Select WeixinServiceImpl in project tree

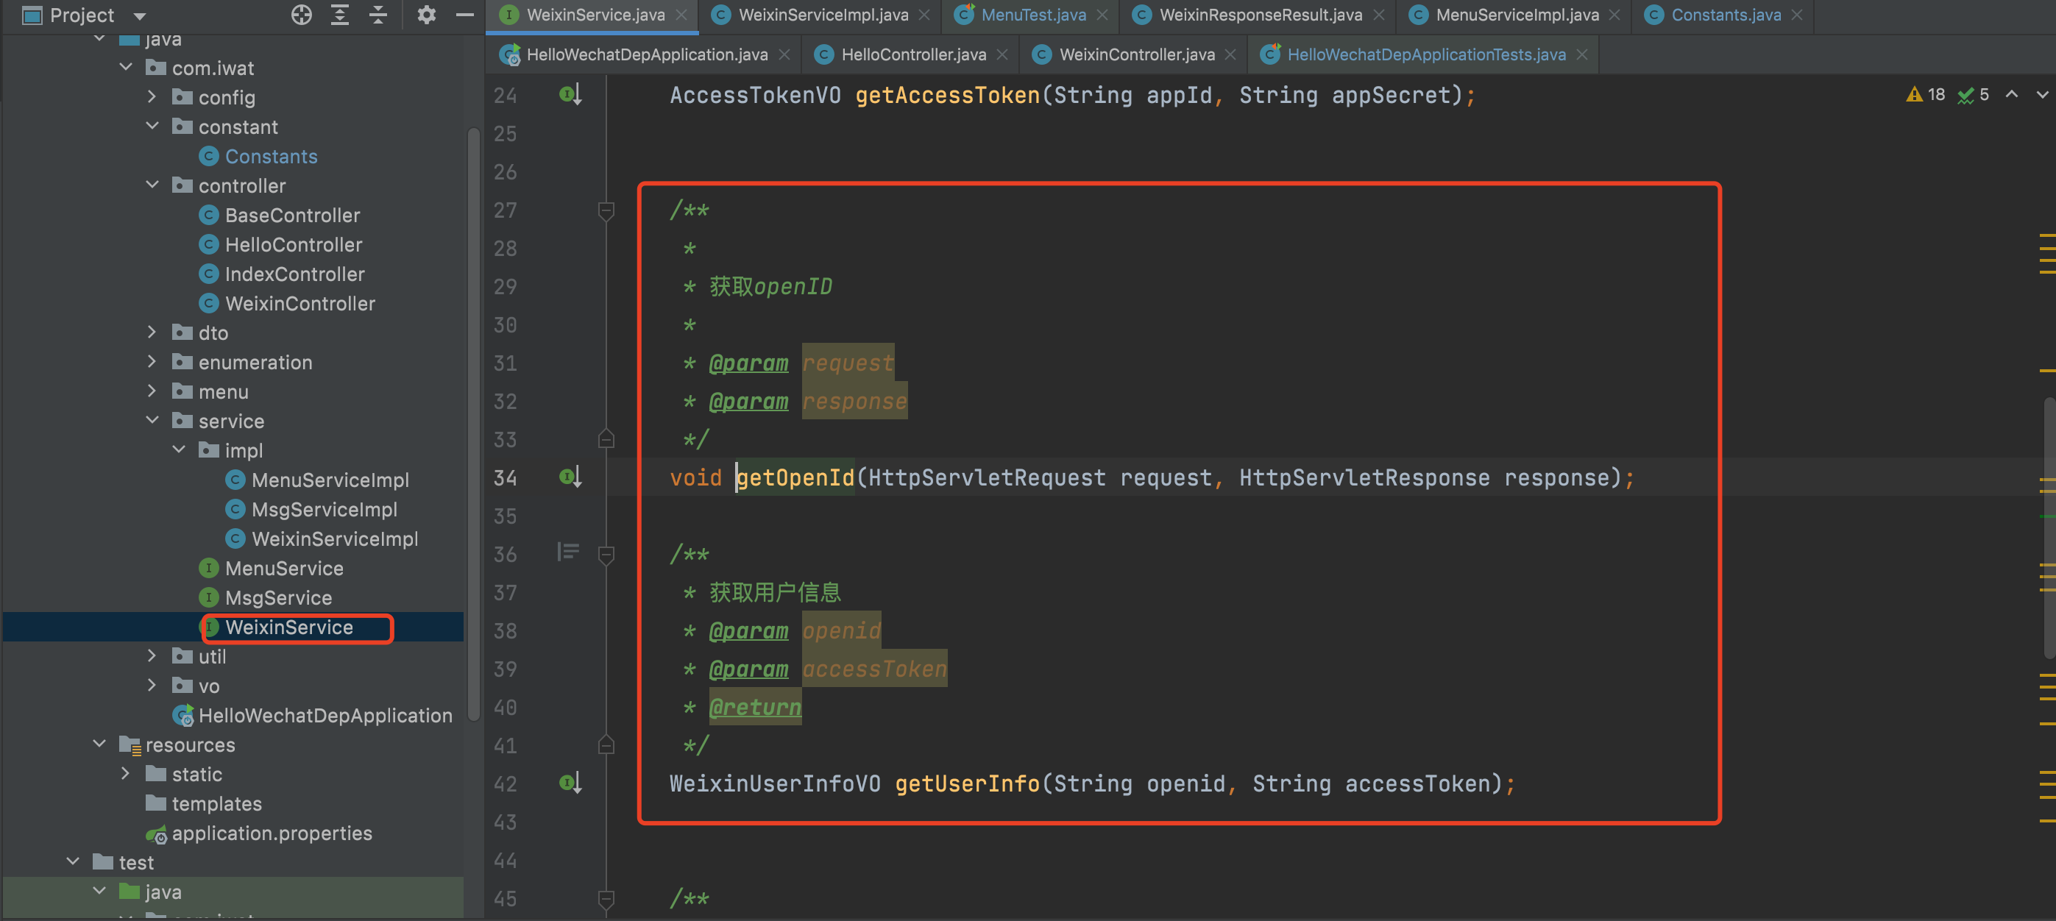[x=321, y=538]
